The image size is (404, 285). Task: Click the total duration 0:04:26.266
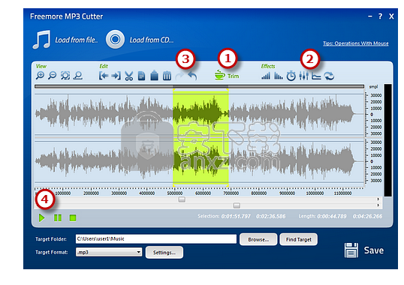click(367, 216)
